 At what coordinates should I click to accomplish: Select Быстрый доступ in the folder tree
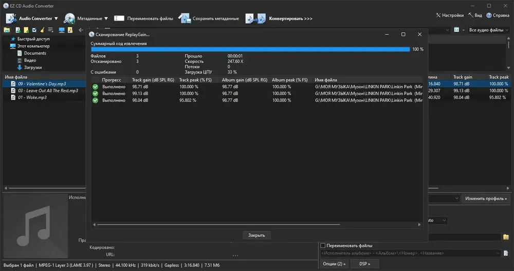tap(33, 39)
